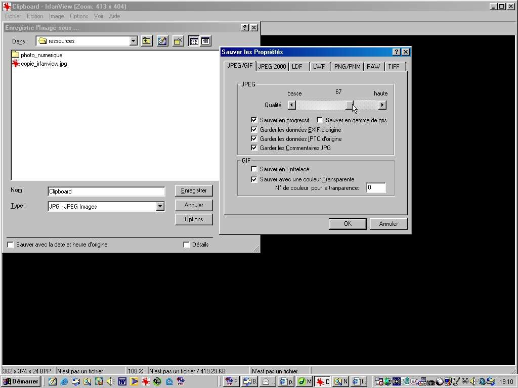Expand the Type file format dropdown
The image size is (518, 388).
(x=160, y=207)
